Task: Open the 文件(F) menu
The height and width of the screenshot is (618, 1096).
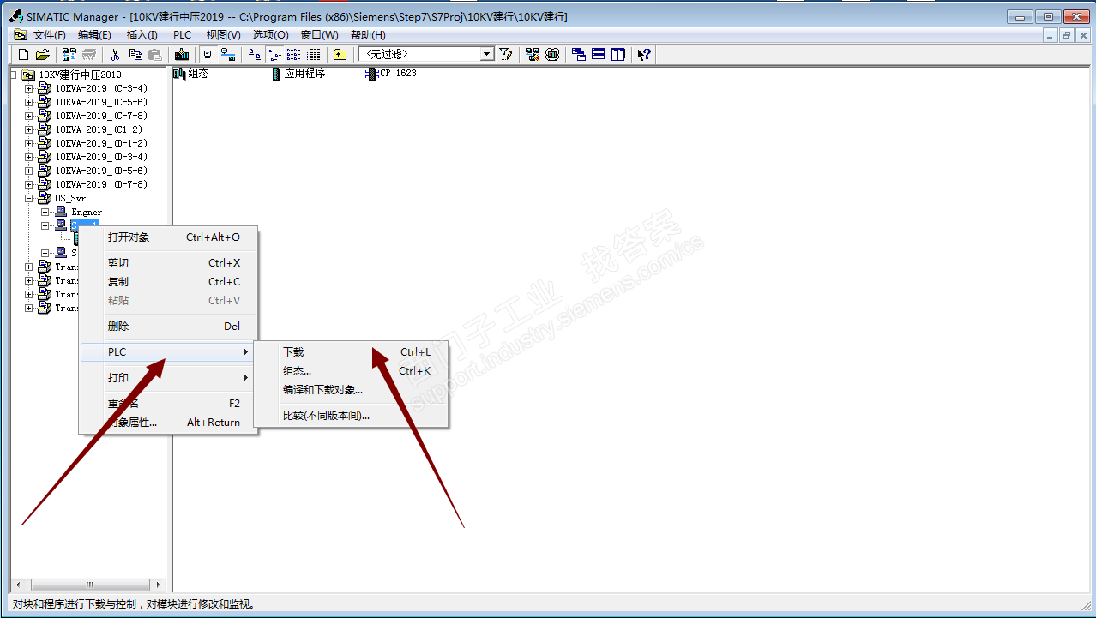Action: pyautogui.click(x=49, y=35)
